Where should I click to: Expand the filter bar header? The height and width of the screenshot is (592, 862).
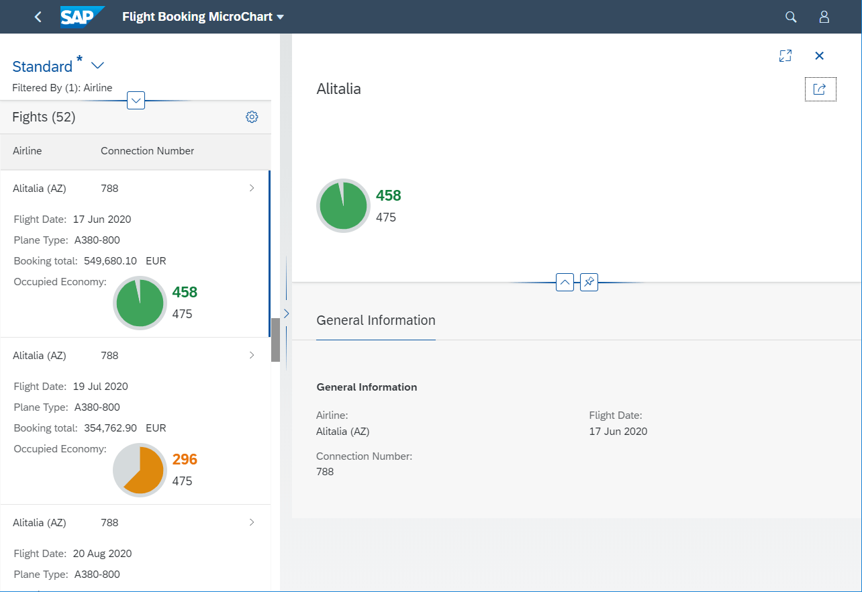136,101
